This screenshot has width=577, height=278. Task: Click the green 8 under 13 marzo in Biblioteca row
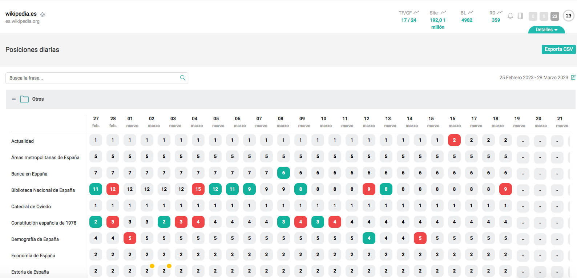point(386,189)
